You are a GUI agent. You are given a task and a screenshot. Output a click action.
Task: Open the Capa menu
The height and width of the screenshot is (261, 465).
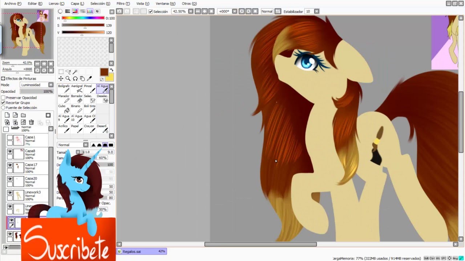click(77, 4)
